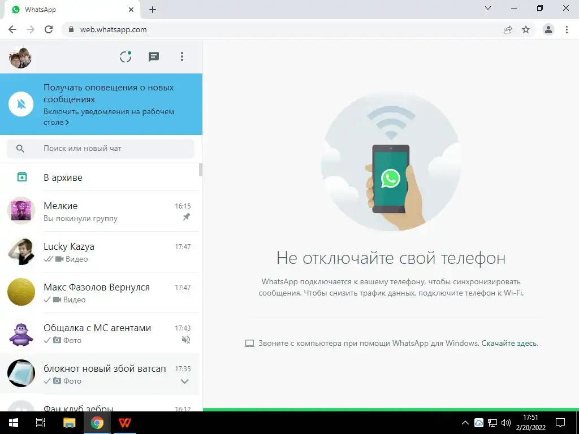
Task: Click the notepad avatar of the блокнот chat
Action: (x=21, y=373)
